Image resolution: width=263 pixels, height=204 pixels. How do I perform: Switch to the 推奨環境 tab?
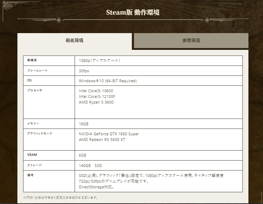(x=191, y=41)
